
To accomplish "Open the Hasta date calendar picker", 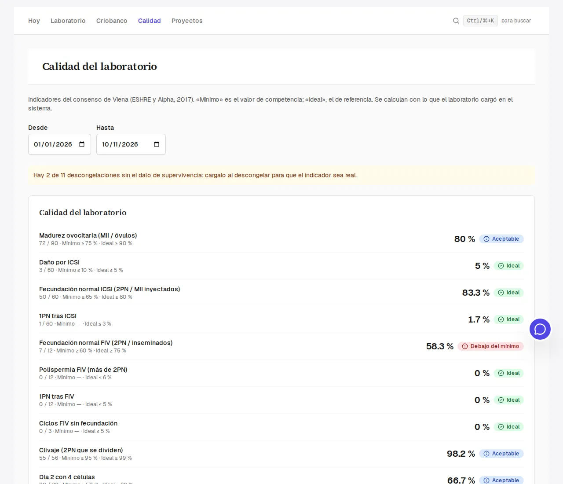I will pyautogui.click(x=157, y=144).
